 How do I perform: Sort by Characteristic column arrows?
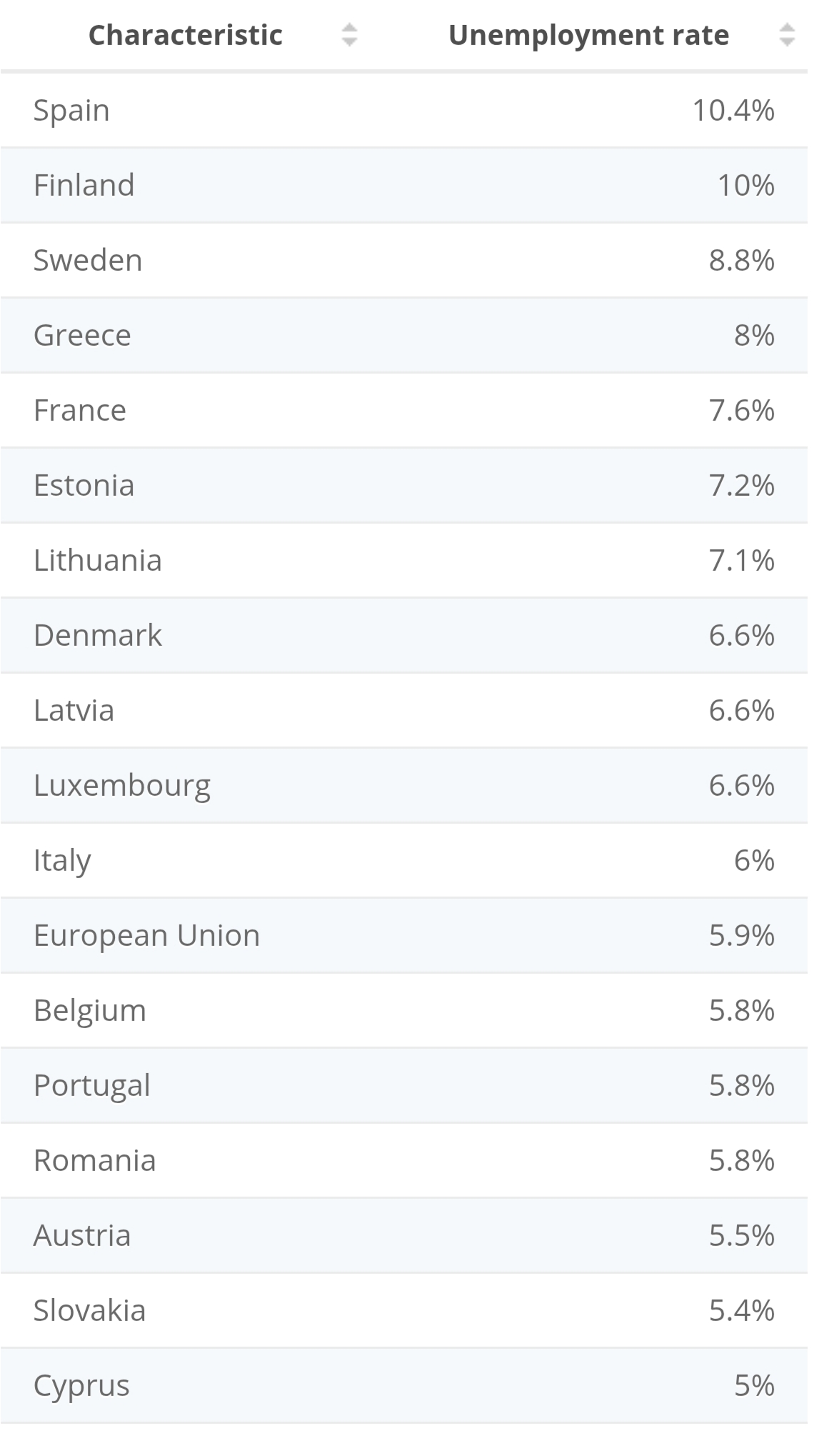coord(348,35)
